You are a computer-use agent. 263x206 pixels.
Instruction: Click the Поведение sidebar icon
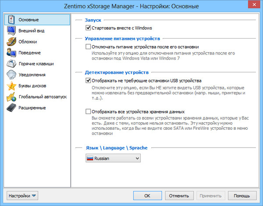11,53
